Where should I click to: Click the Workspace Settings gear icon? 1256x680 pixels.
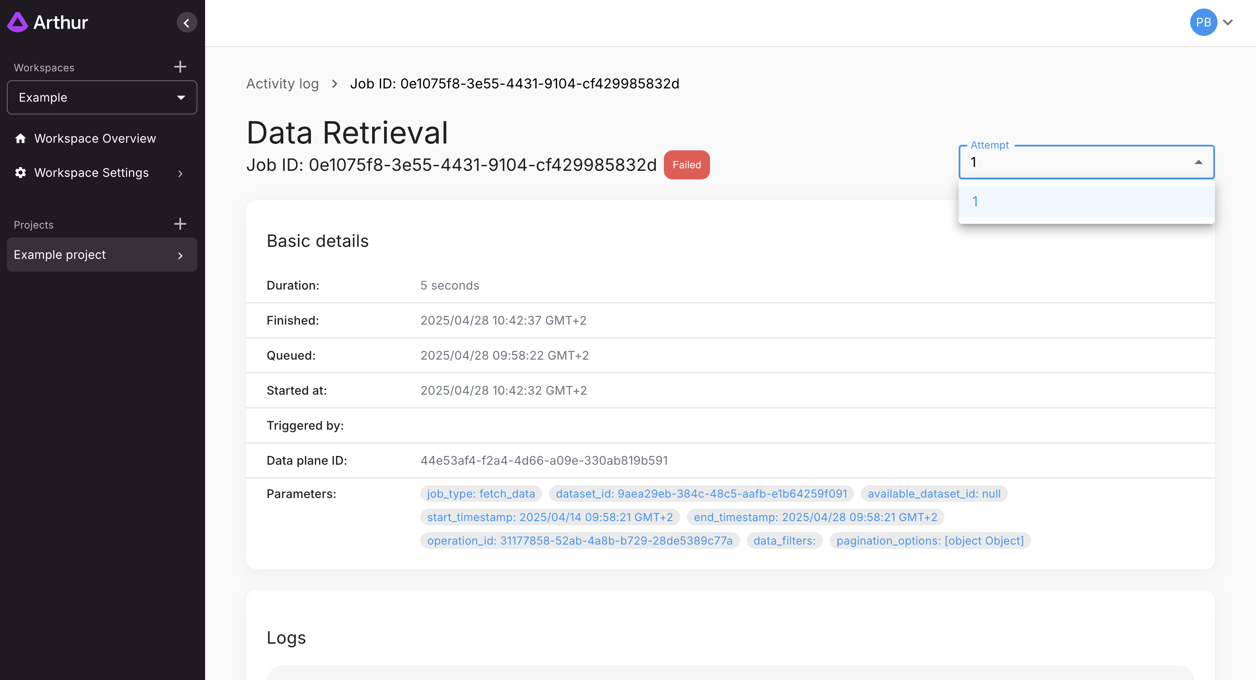pos(21,173)
